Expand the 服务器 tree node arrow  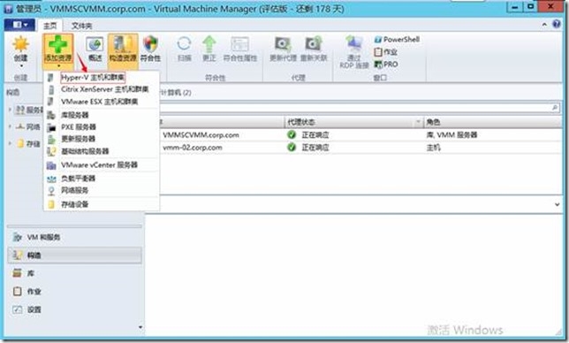(x=10, y=110)
